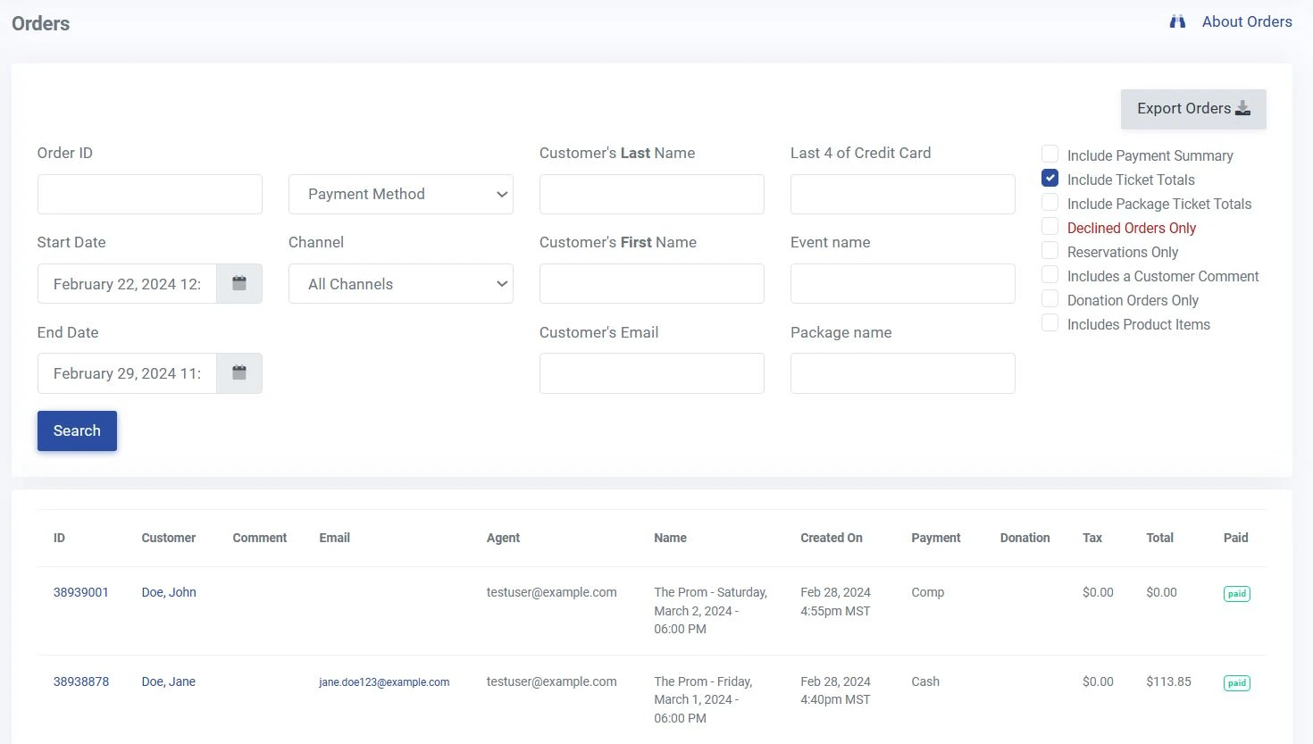Sort by the Total column header
Screen dimensions: 1313x744
(x=1159, y=538)
